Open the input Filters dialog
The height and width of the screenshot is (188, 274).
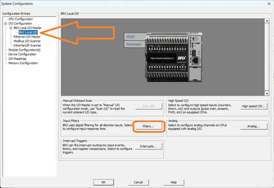point(149,126)
